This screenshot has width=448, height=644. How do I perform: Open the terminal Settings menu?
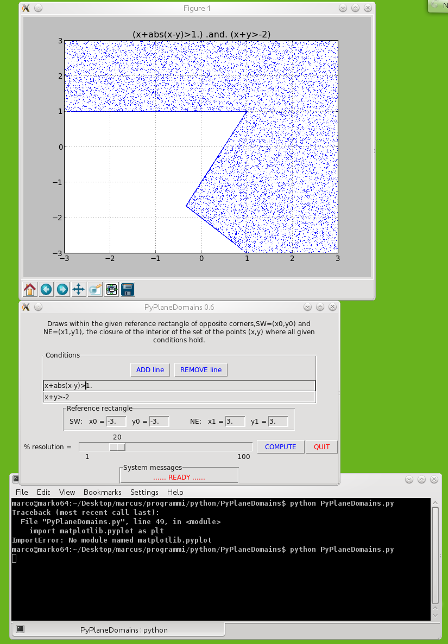[x=144, y=492]
